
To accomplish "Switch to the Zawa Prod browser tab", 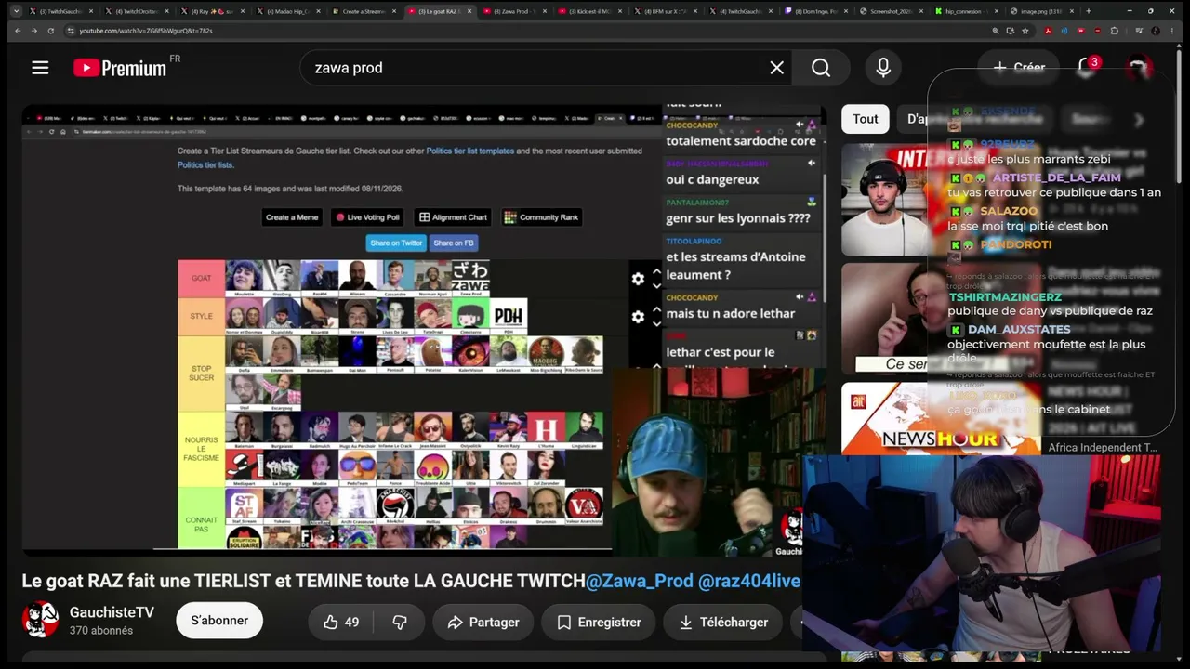I will (514, 11).
